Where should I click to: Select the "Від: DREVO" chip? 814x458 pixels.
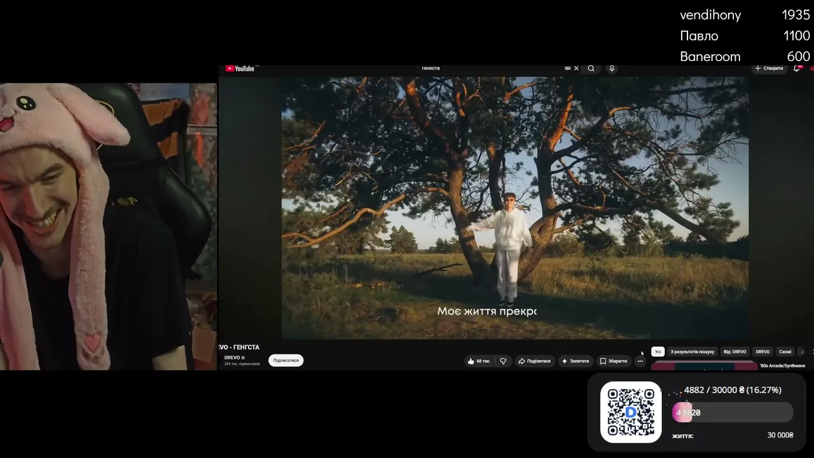(735, 352)
